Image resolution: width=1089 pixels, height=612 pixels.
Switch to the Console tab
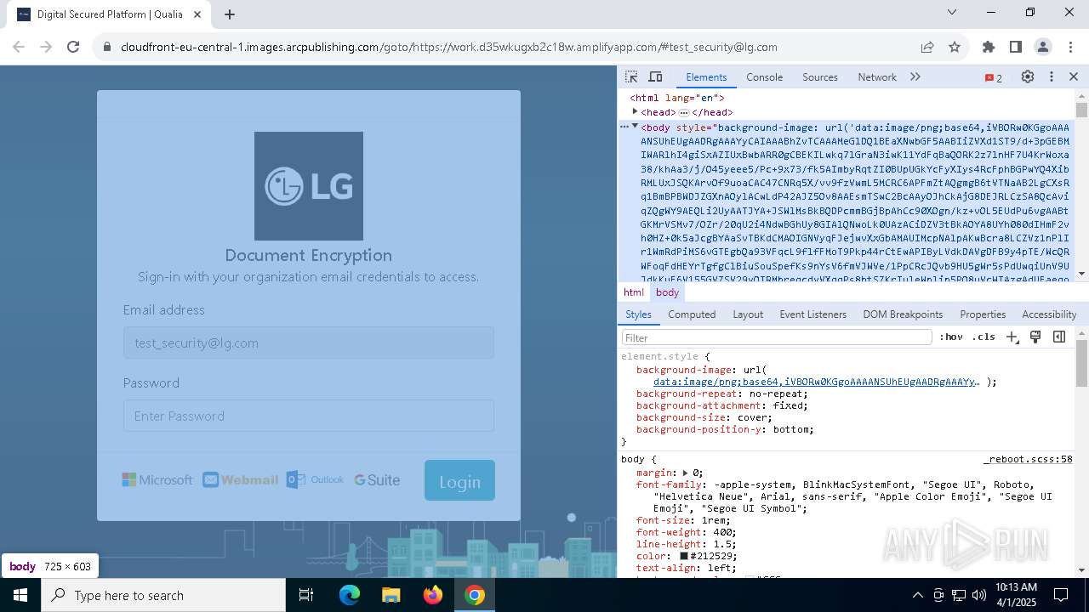tap(764, 77)
